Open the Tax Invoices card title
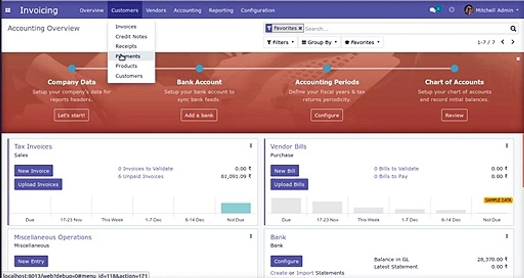Image resolution: width=524 pixels, height=278 pixels. pos(33,146)
